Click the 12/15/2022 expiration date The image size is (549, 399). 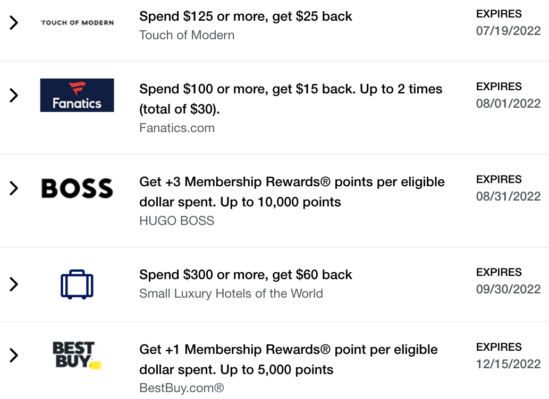509,364
